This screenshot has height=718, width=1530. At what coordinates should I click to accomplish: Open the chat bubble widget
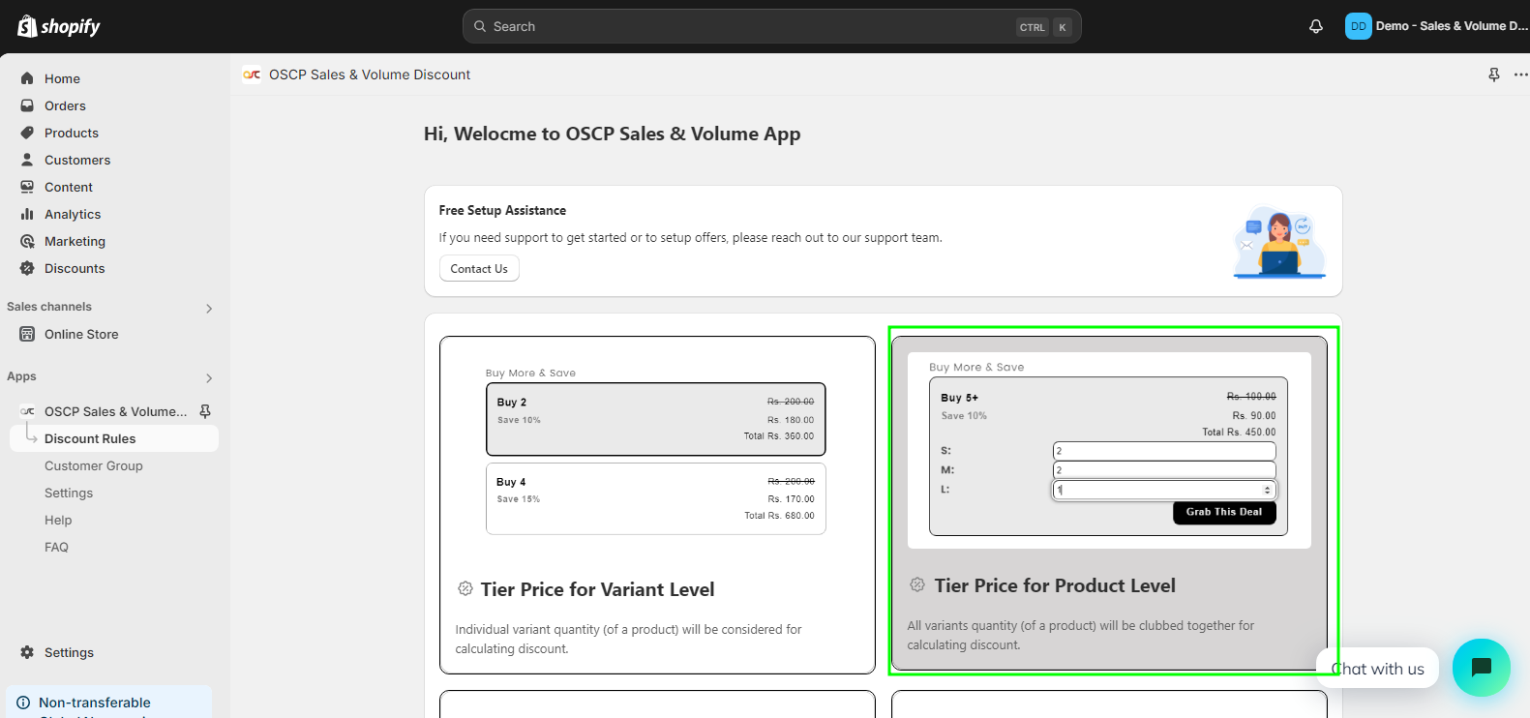1481,668
